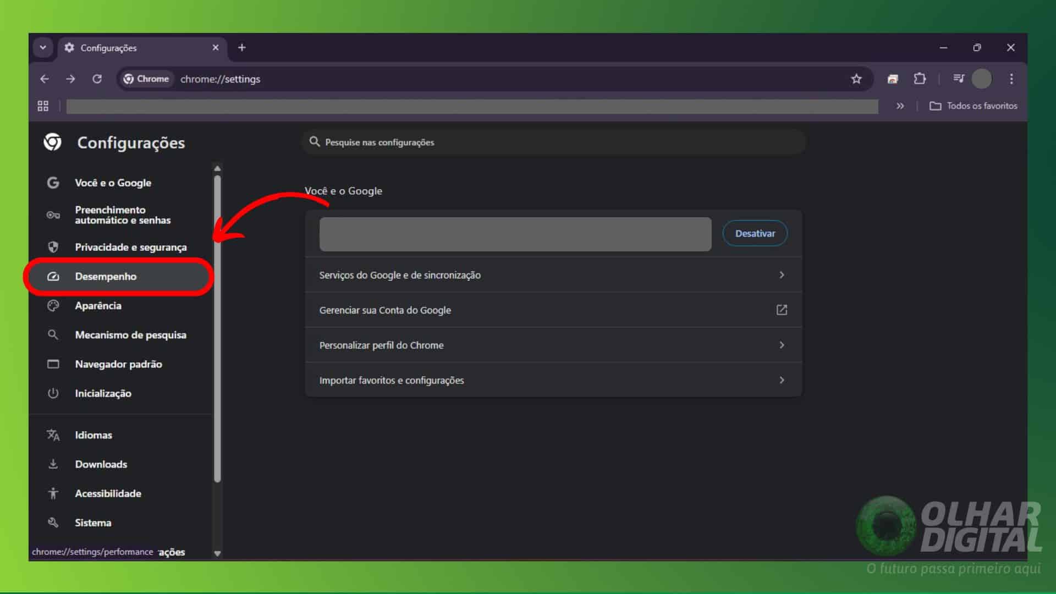Click the translate icon for Idiomas
1056x594 pixels.
click(x=53, y=435)
